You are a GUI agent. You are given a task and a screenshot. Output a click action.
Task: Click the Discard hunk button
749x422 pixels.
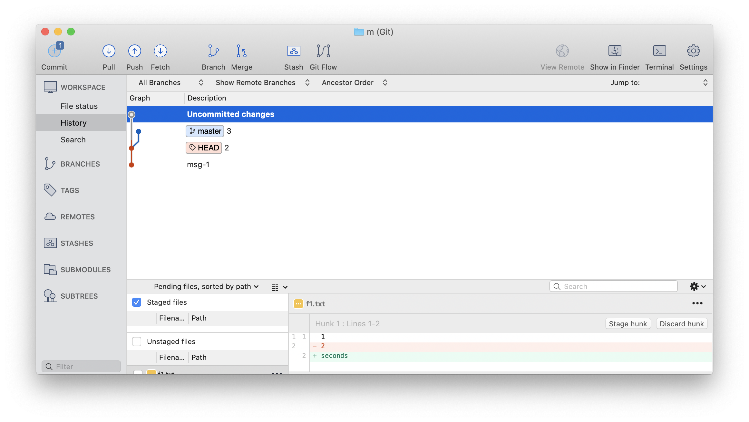pos(681,324)
